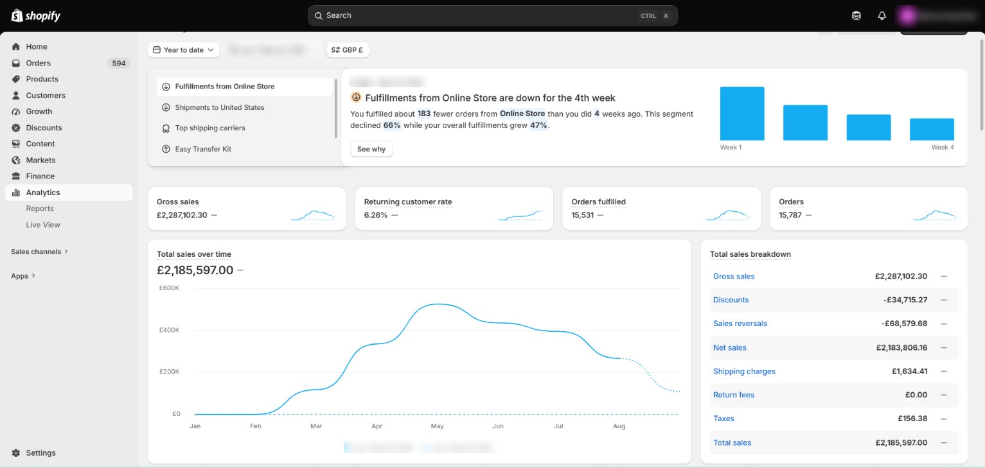Click the Shopify logo
This screenshot has width=985, height=468.
click(x=36, y=15)
